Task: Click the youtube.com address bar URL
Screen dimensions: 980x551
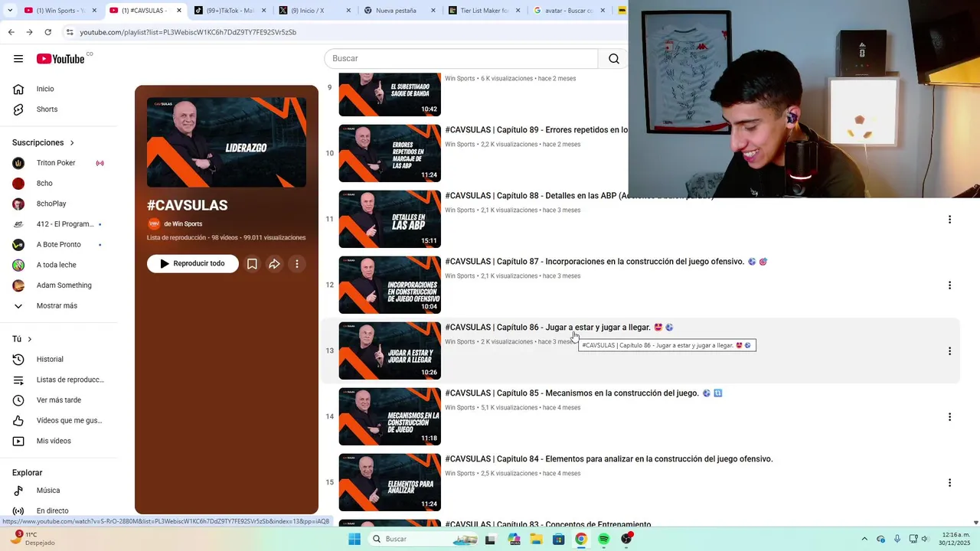Action: pyautogui.click(x=188, y=32)
